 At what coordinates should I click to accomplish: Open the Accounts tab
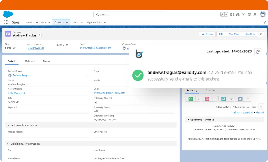click(x=41, y=22)
